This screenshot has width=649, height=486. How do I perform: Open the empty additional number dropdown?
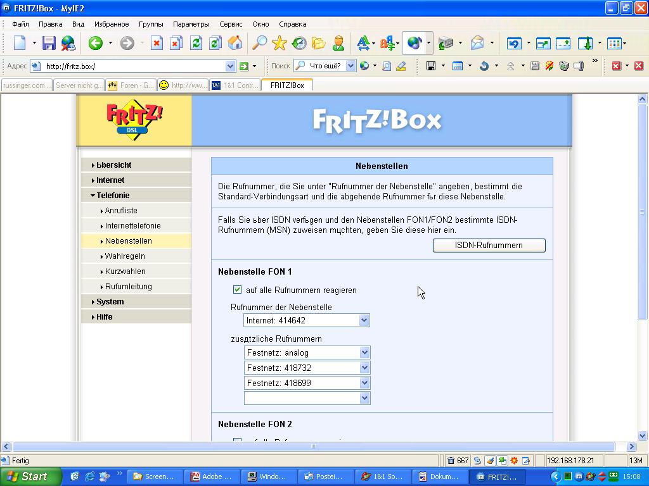pos(364,398)
